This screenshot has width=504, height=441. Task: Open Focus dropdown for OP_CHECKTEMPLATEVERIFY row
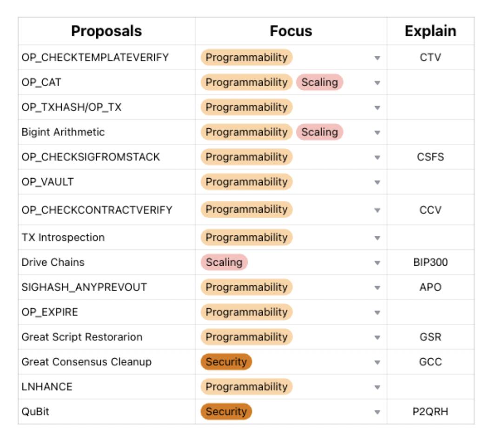tap(377, 58)
